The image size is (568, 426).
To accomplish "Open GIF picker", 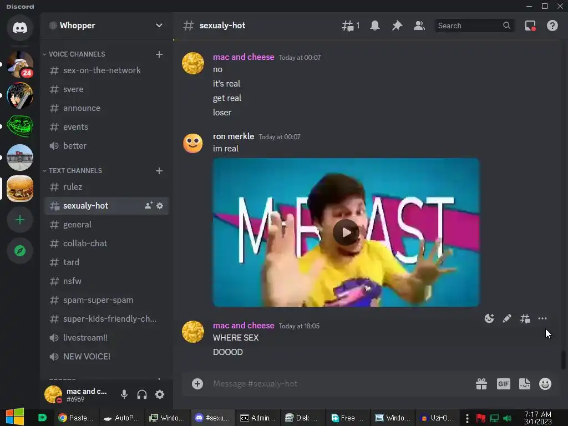I will click(504, 384).
